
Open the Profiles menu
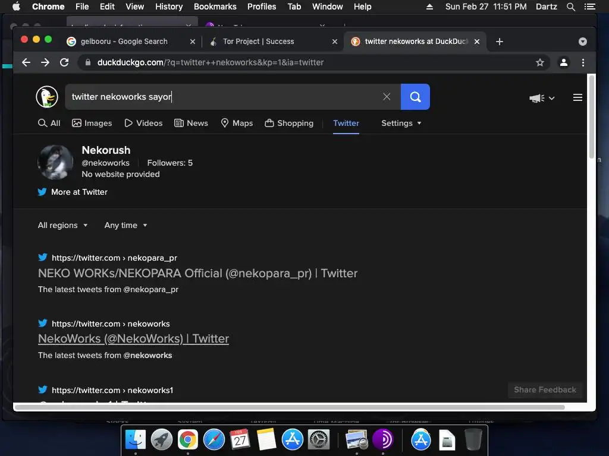262,7
